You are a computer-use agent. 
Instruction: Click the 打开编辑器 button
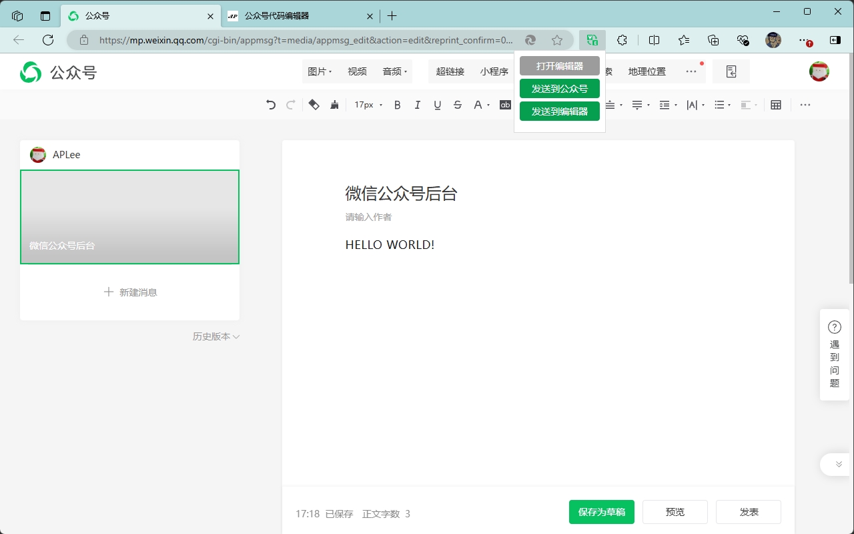560,66
